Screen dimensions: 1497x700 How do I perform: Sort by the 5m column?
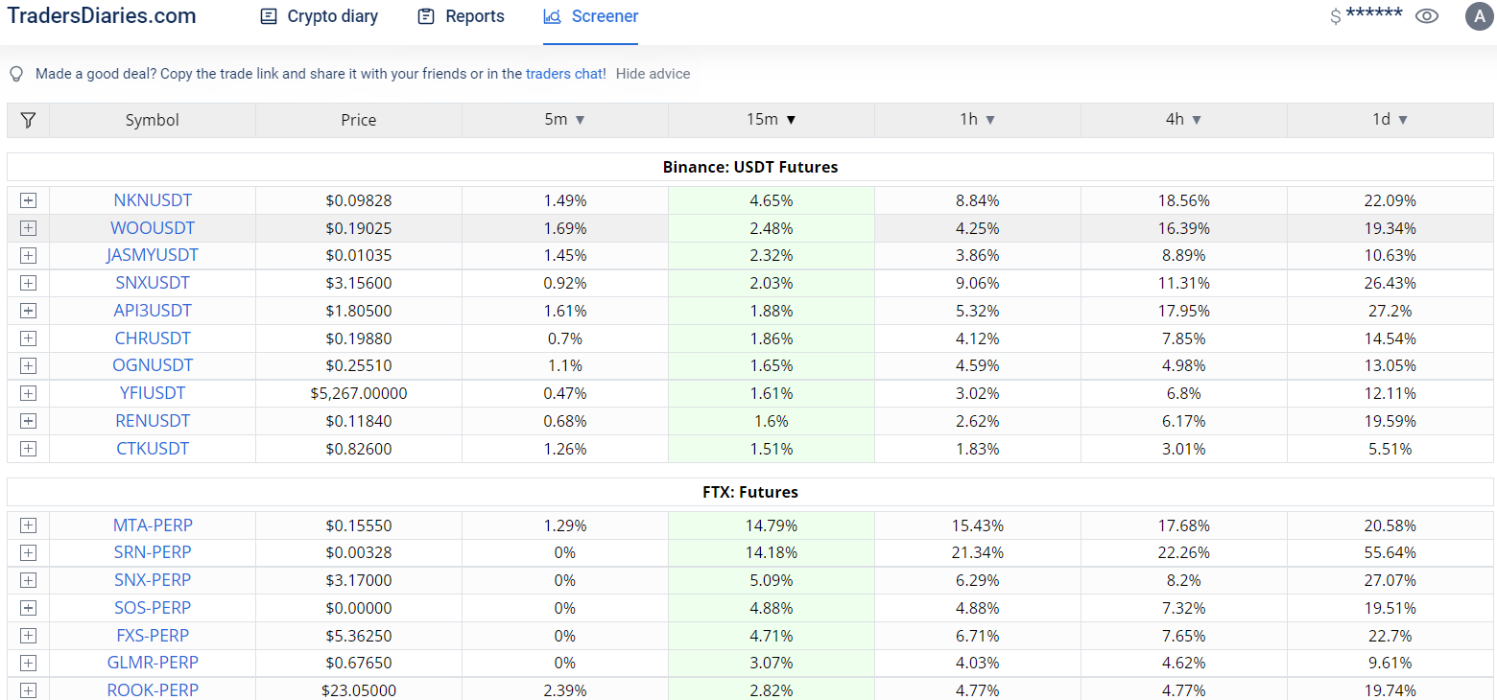pos(565,120)
